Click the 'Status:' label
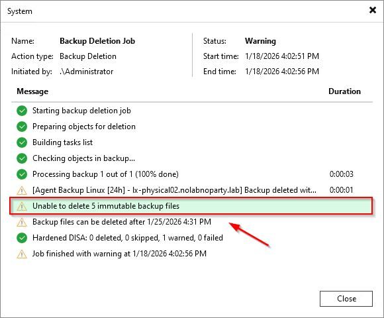 tap(215, 41)
